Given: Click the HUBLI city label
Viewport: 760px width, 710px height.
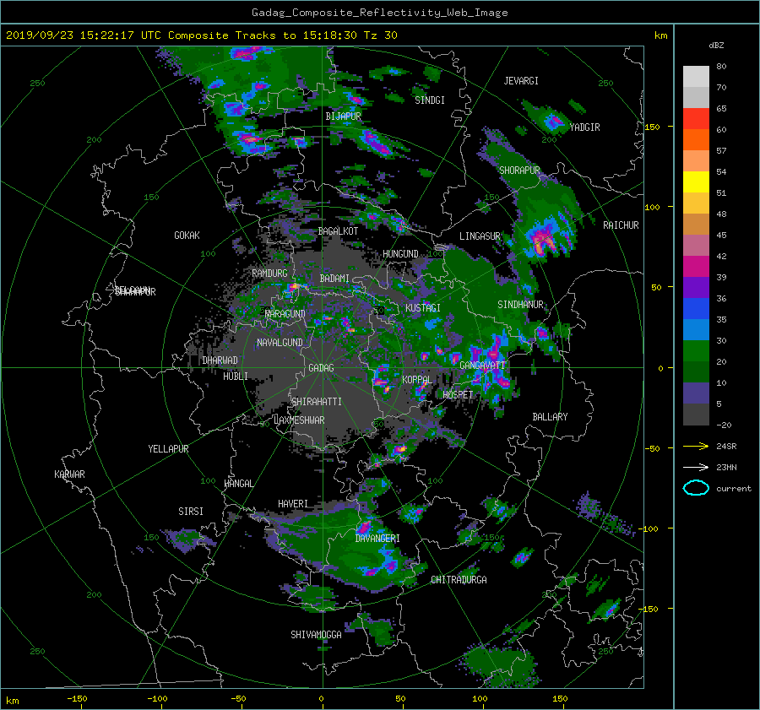Looking at the screenshot, I should [x=236, y=377].
